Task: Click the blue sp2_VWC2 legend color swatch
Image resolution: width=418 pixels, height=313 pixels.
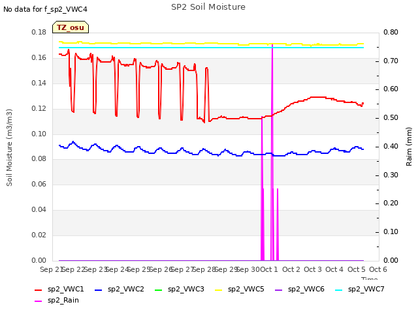Action: tap(99, 290)
